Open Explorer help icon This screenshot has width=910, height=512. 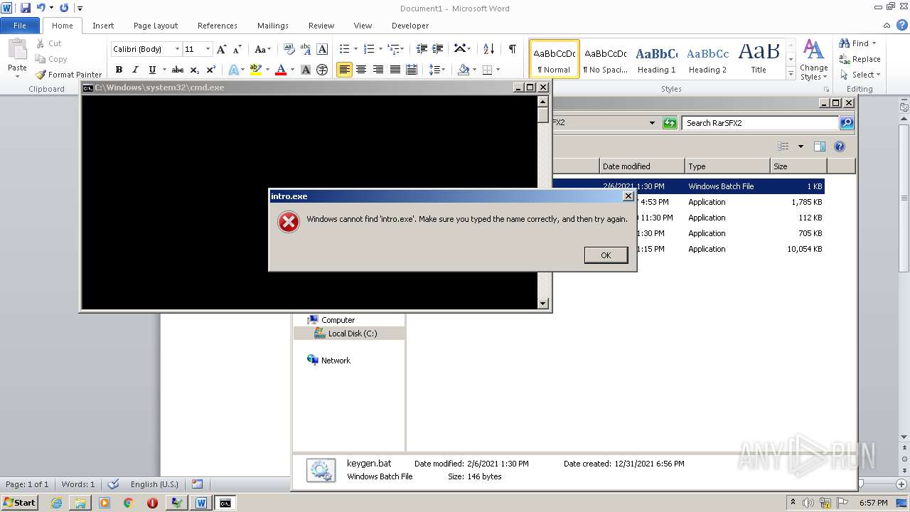(840, 146)
